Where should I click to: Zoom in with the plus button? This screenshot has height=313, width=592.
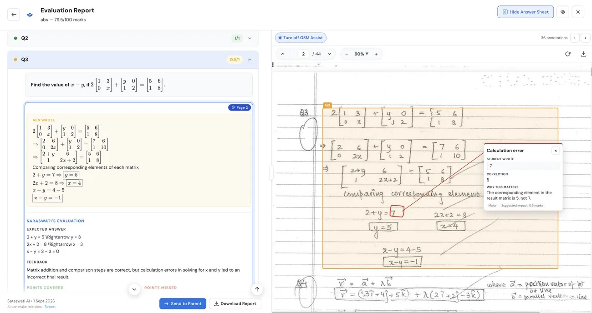tap(376, 54)
